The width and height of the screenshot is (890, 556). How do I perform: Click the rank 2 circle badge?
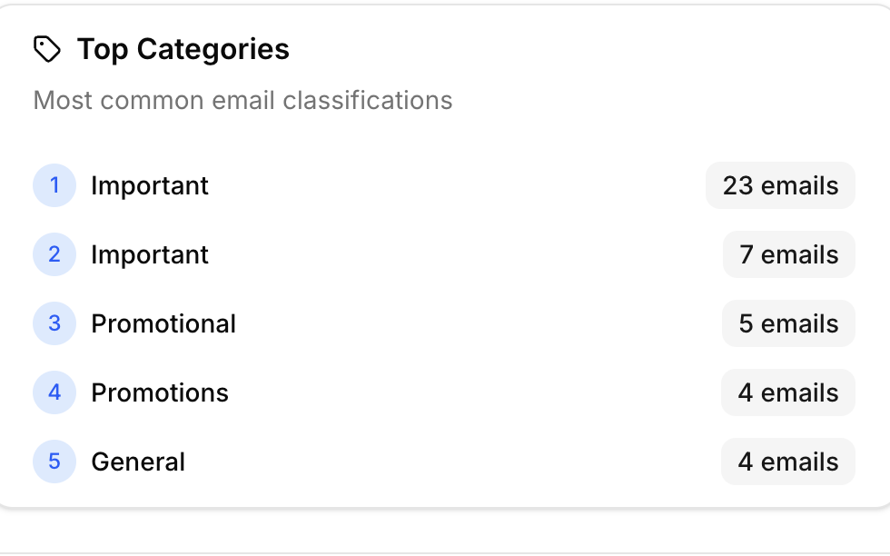click(54, 254)
